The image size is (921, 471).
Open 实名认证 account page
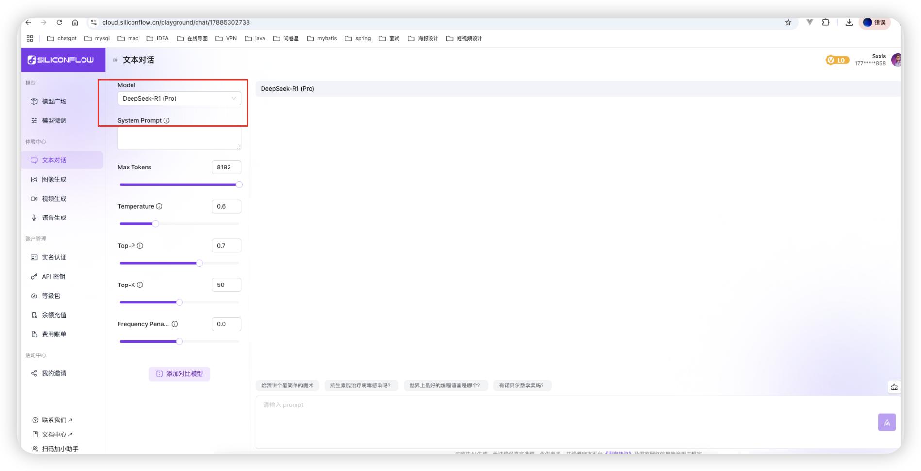click(x=62, y=257)
